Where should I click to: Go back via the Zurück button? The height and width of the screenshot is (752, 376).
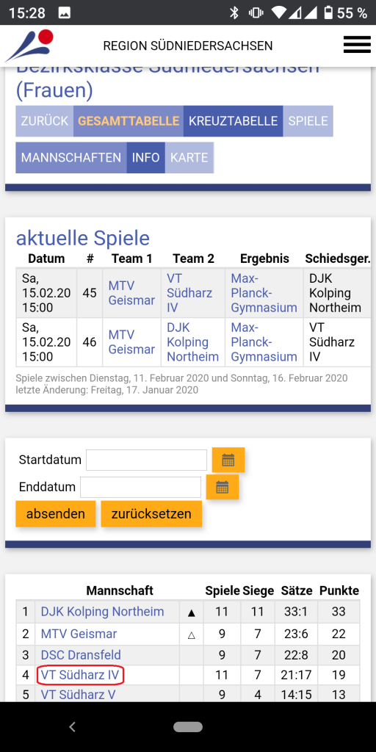(45, 121)
